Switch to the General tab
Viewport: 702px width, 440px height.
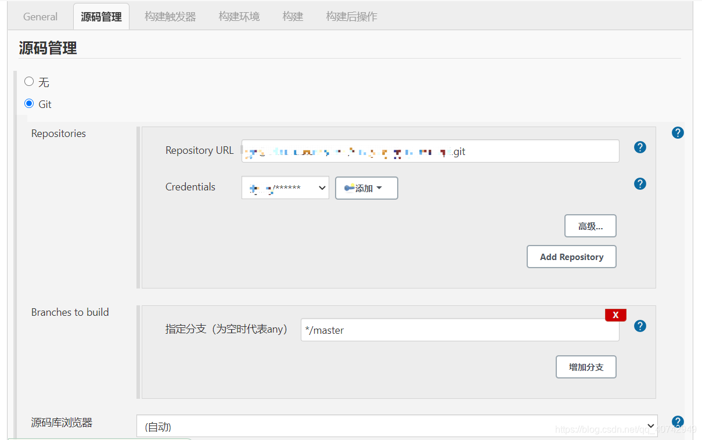point(40,17)
